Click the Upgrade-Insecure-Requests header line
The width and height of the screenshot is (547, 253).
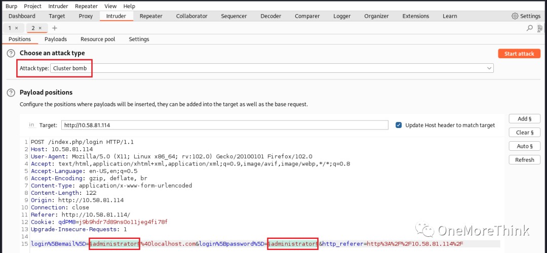click(79, 229)
